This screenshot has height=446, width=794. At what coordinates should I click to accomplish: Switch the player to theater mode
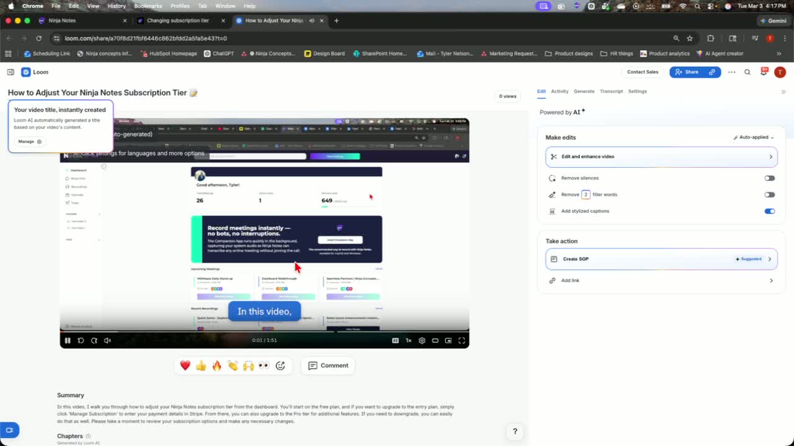coord(435,340)
